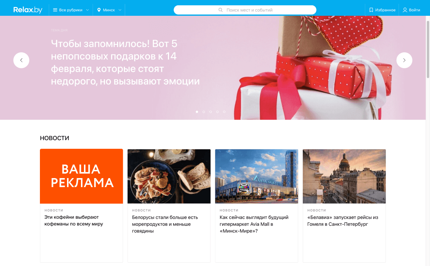This screenshot has height=266, width=430.
Task: Open headline about 14 февраля gifts
Action: pyautogui.click(x=125, y=62)
